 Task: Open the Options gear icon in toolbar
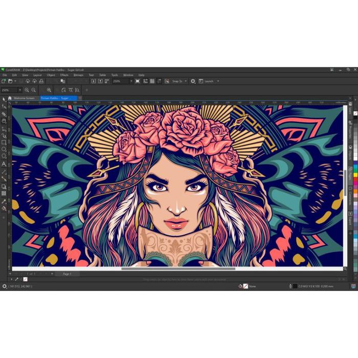point(193,81)
